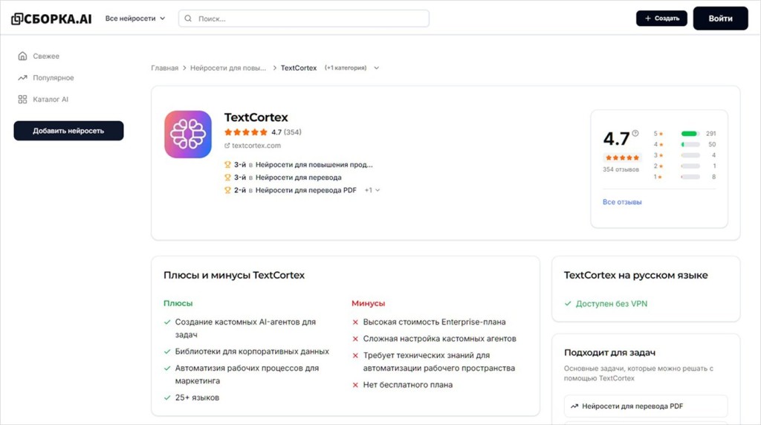Click the five-star rating bar
The width and height of the screenshot is (761, 425).
(690, 134)
